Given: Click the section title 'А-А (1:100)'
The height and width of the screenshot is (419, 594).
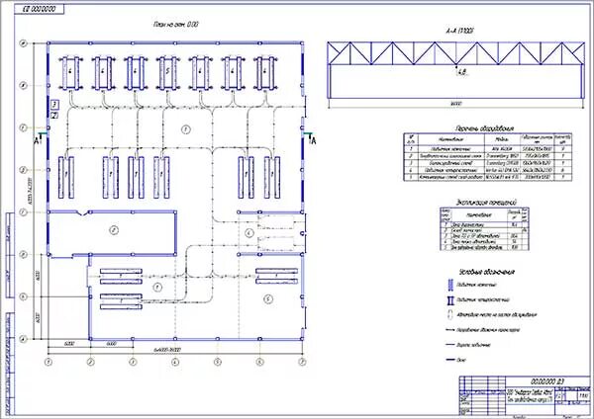Looking at the screenshot, I should pos(460,31).
